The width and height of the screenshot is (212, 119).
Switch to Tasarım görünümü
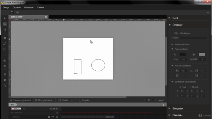coord(21,100)
